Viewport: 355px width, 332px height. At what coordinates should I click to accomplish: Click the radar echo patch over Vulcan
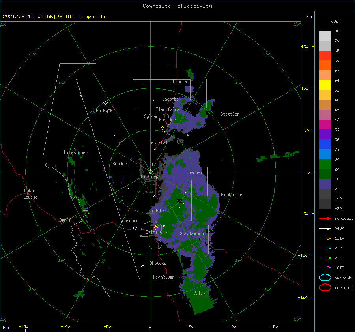[x=199, y=297]
